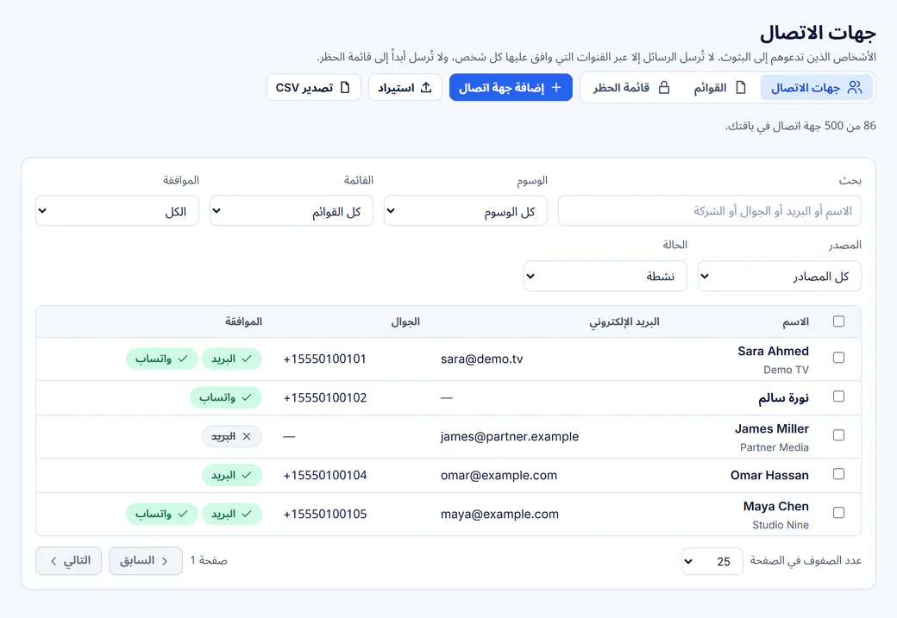The image size is (897, 618).
Task: Click the company label Demo TV
Action: [786, 370]
